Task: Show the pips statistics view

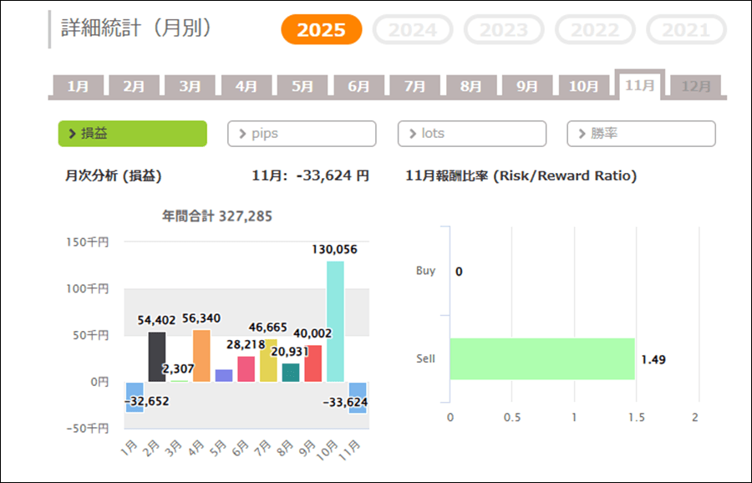Action: click(302, 134)
